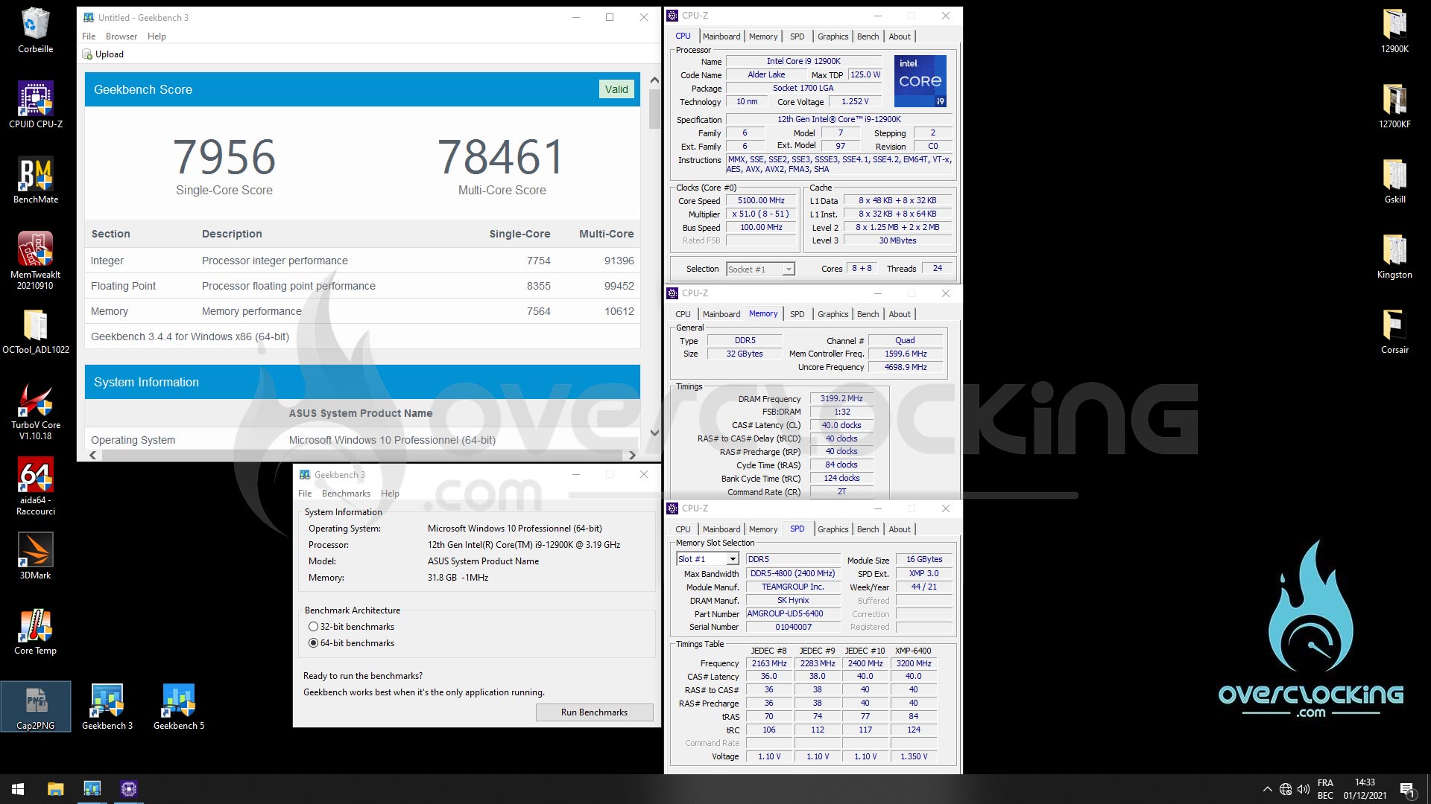Open the Windows Start menu
The height and width of the screenshot is (804, 1431).
click(18, 789)
